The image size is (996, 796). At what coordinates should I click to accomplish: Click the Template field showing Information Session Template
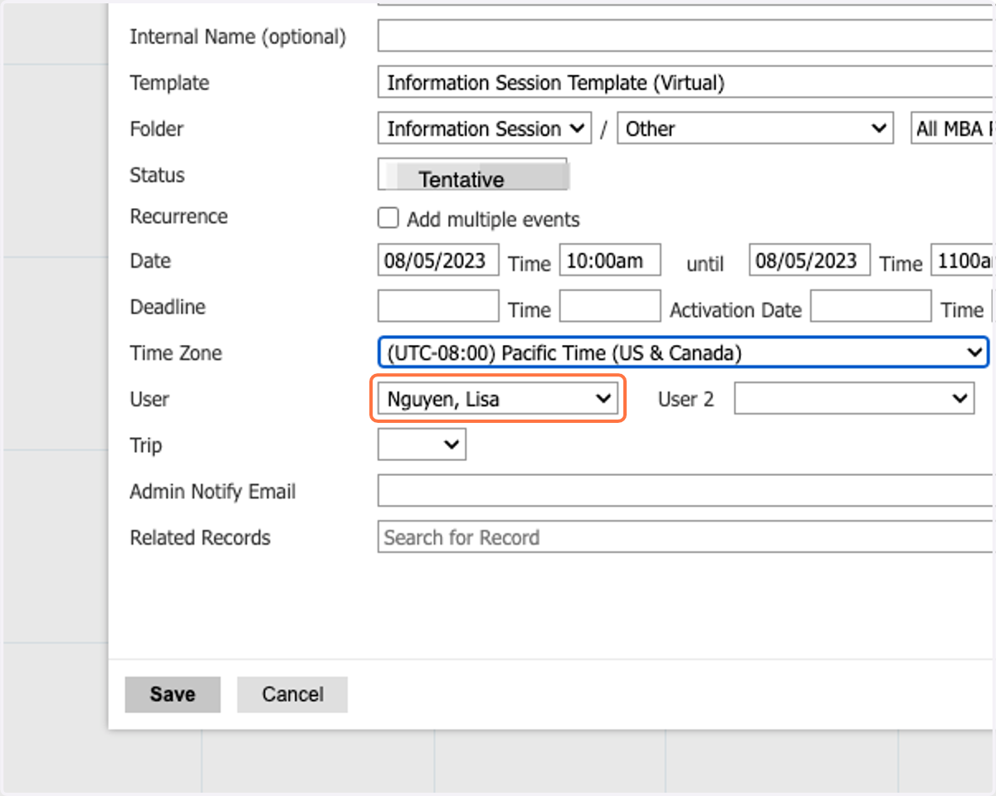pos(686,83)
